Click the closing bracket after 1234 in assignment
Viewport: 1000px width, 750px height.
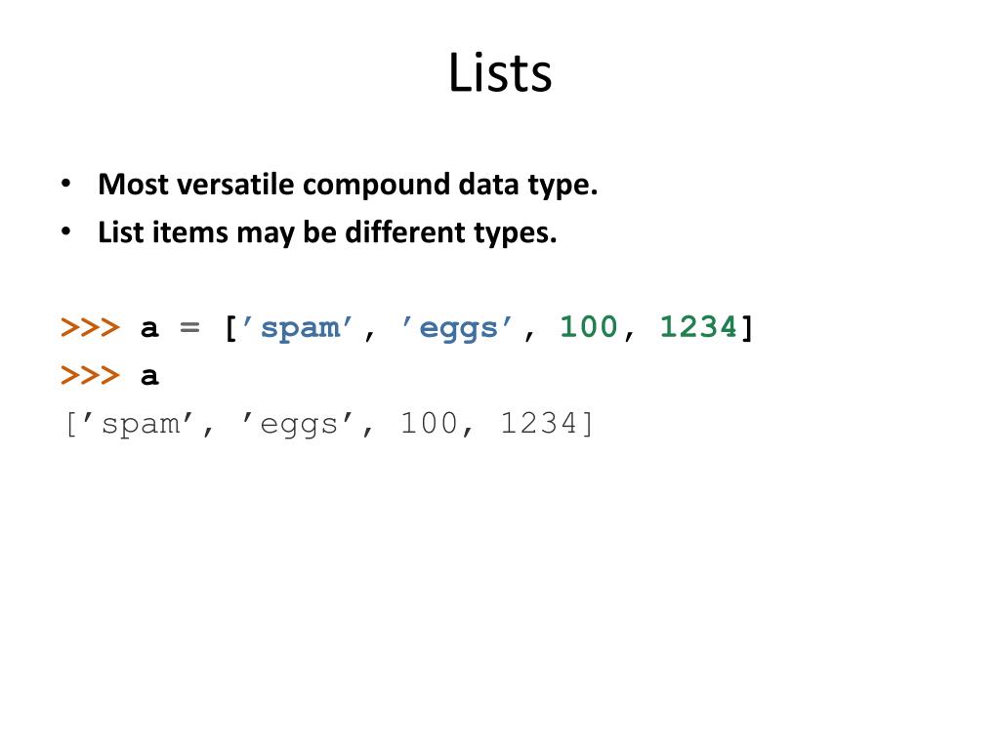coord(747,328)
